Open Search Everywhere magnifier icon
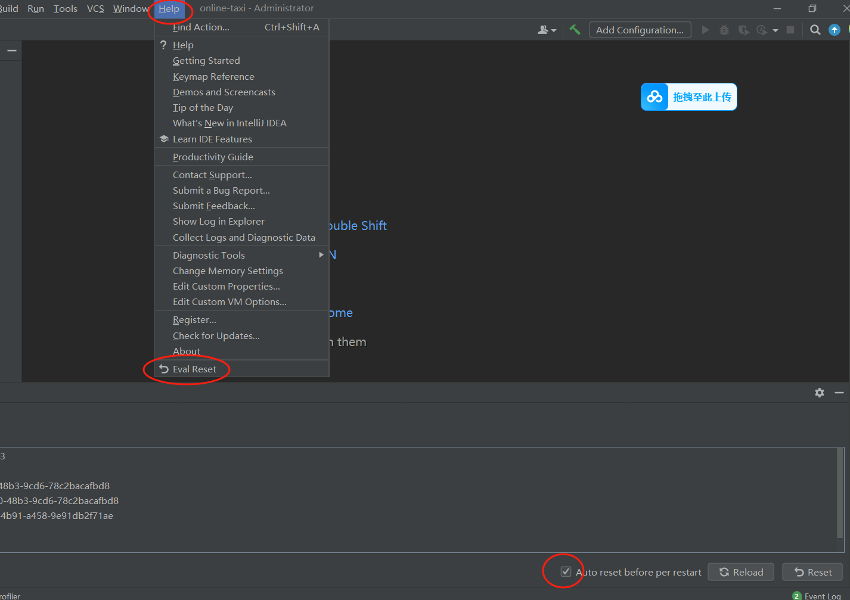The height and width of the screenshot is (600, 850). [x=815, y=30]
